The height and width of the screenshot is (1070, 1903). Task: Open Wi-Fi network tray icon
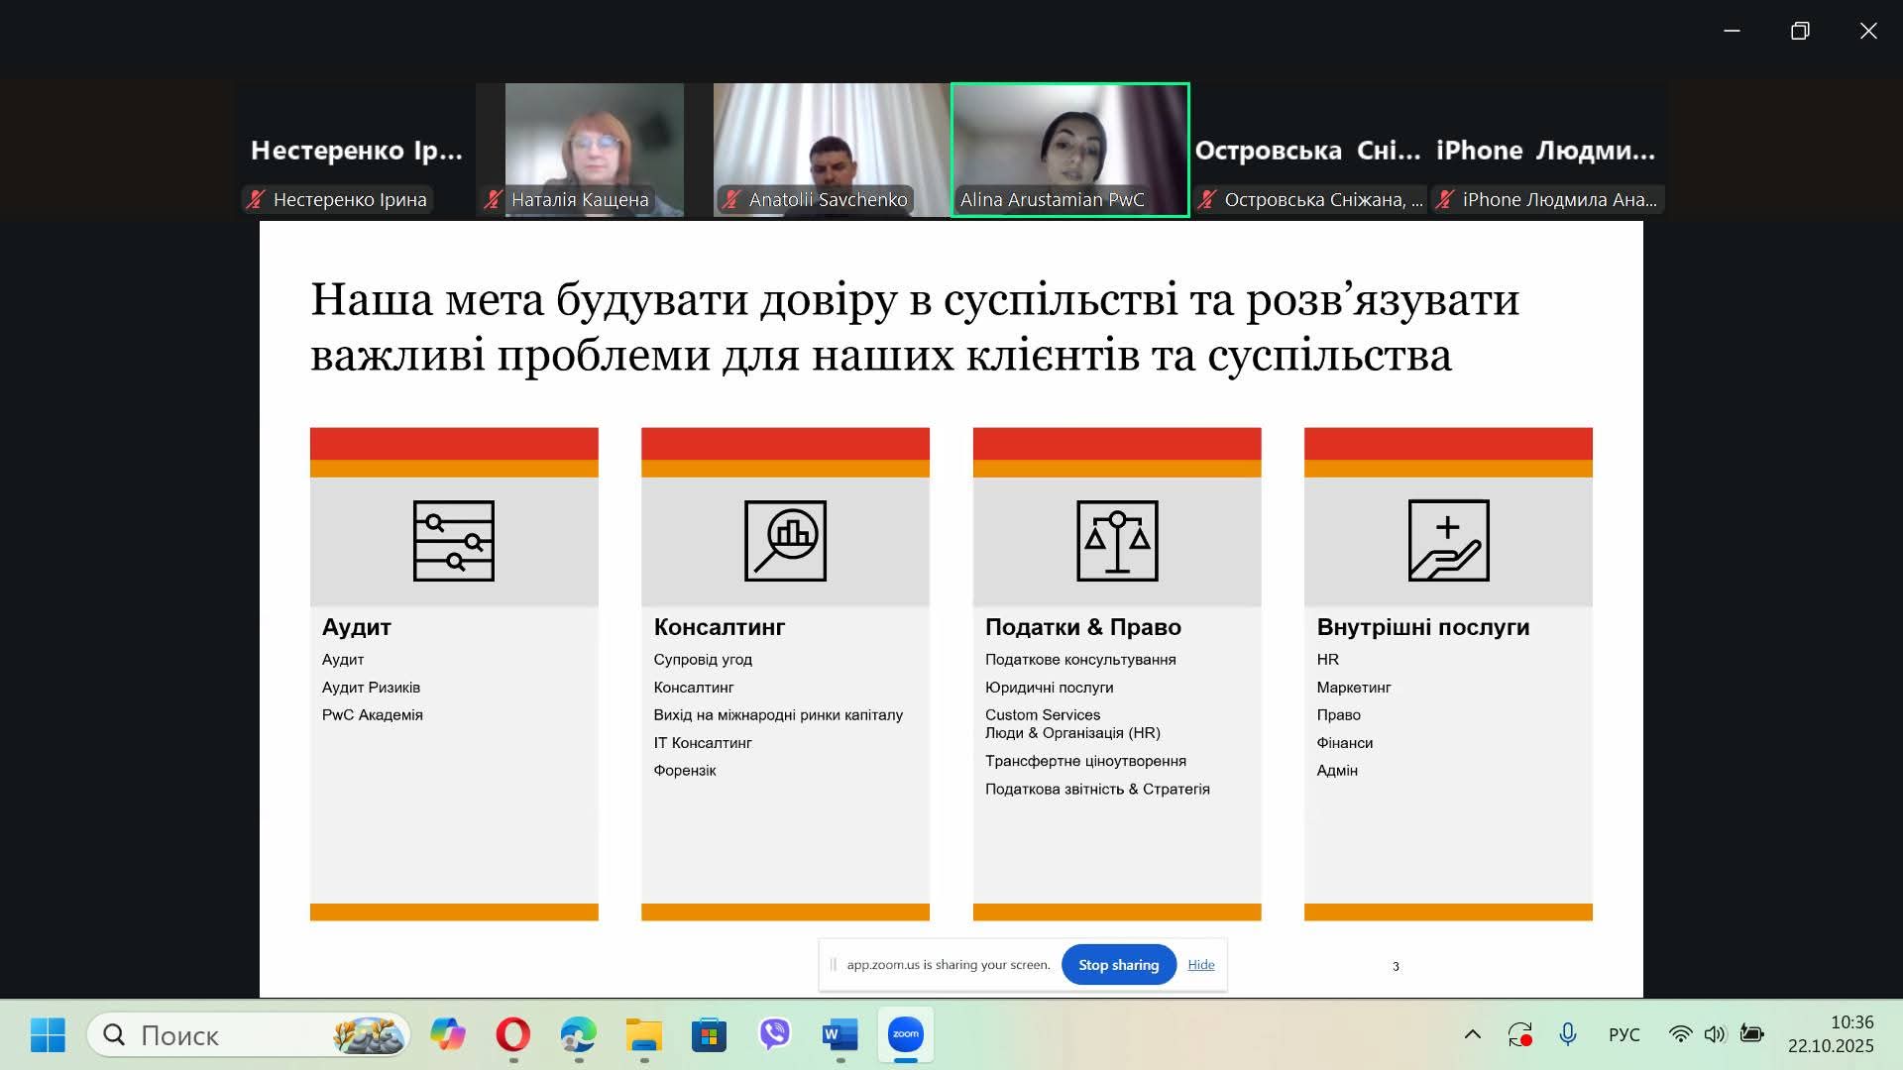pos(1680,1034)
